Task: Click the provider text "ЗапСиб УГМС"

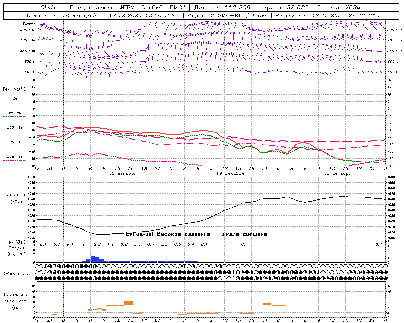Action: pyautogui.click(x=162, y=8)
